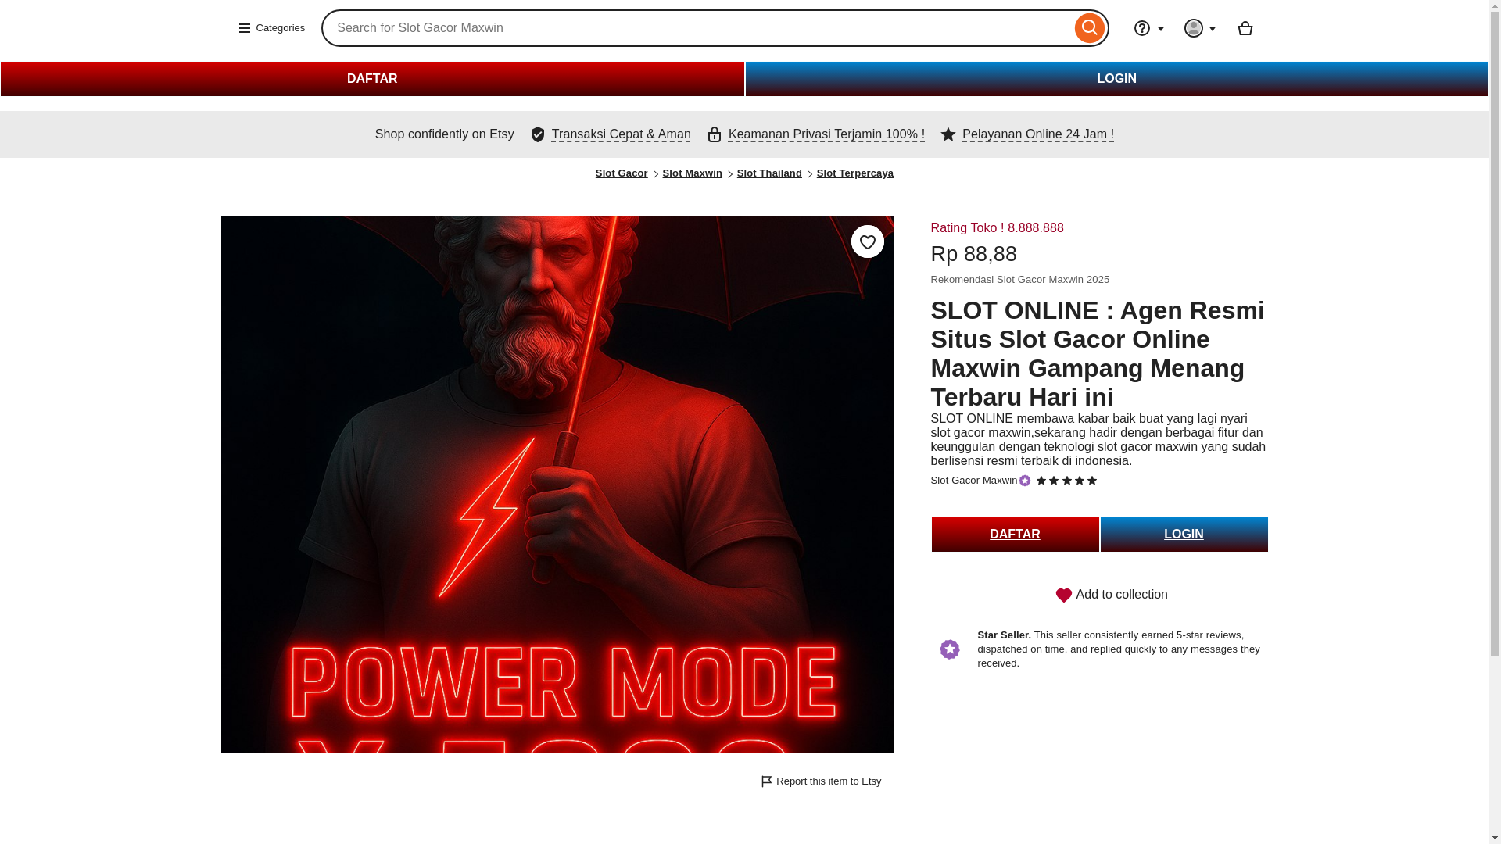Viewport: 1501px width, 844px height.
Task: Click the blue LOGIN button beside product
Action: point(1184,535)
